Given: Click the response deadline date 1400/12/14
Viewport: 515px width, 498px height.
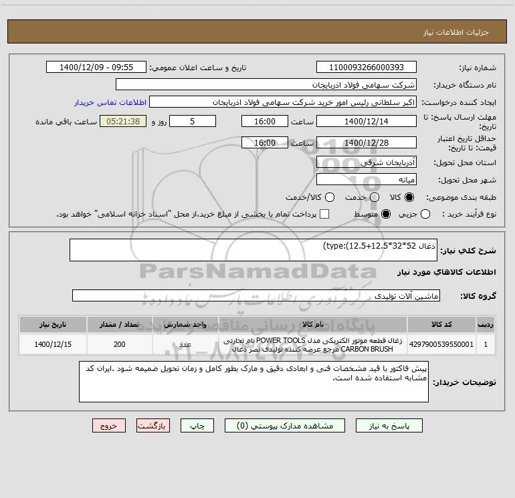Looking at the screenshot, I should 367,122.
